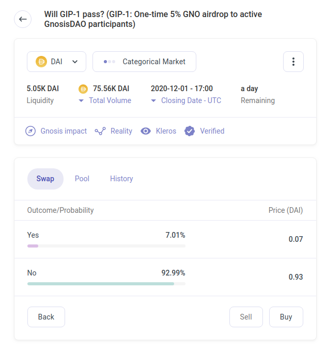
Task: Click the Gnosis impact compass icon
Action: [30, 131]
